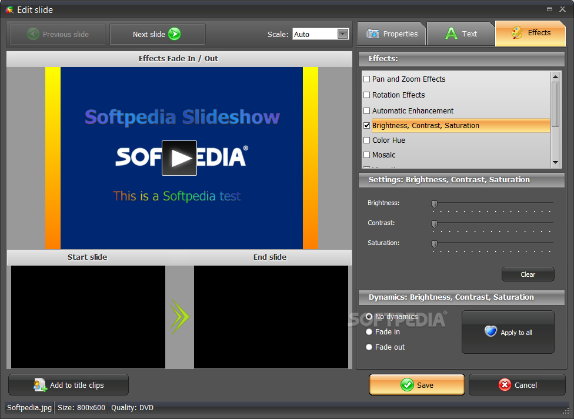The width and height of the screenshot is (574, 419).
Task: Click the green Next slide arrow icon
Action: [175, 34]
